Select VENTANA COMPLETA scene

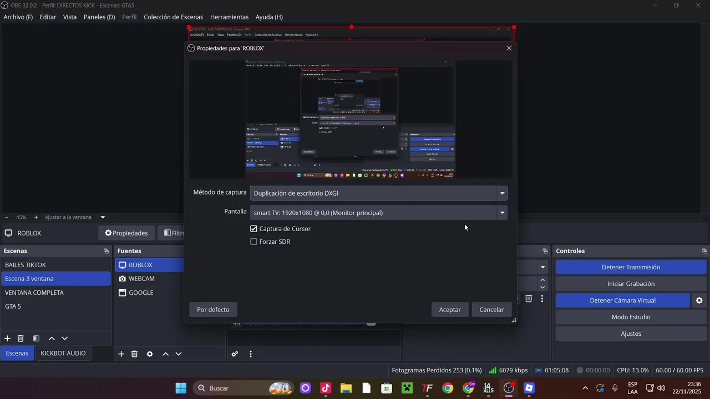[x=55, y=293]
